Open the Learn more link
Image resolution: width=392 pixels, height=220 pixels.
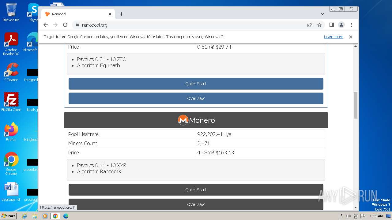[334, 37]
